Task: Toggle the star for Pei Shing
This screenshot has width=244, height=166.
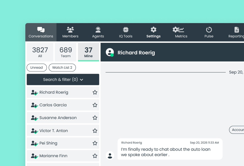Action: 95,143
